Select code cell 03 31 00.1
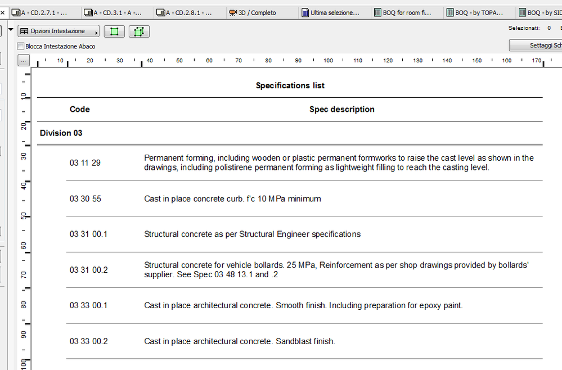Viewport: 562px width, 370px height. 88,234
